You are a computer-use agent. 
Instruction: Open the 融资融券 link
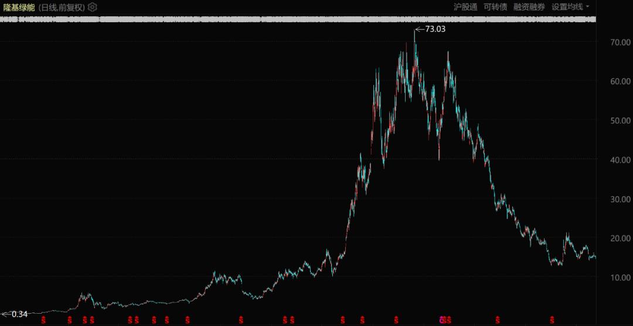(529, 7)
